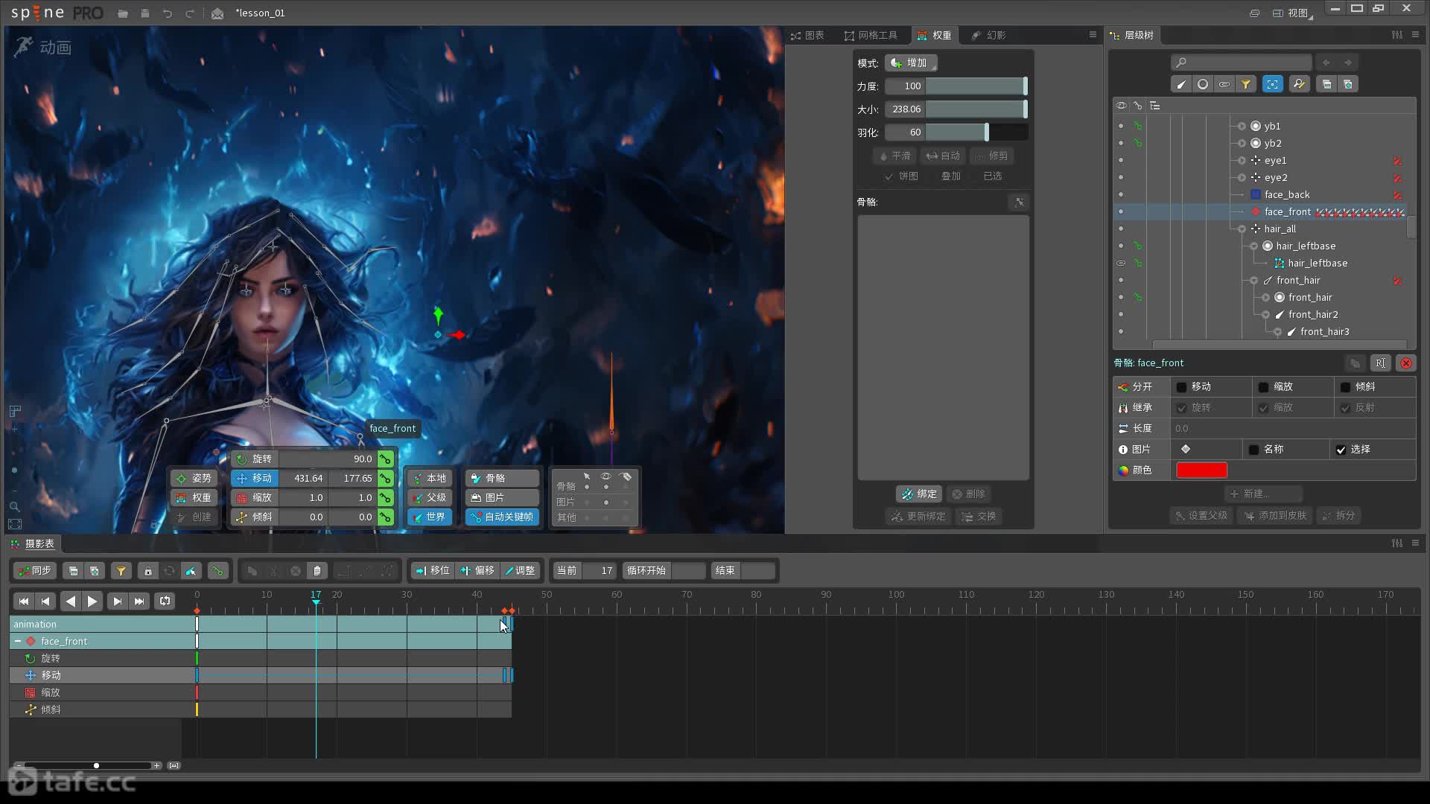This screenshot has width=1430, height=804.
Task: Redo action with arrow icon
Action: pos(190,13)
